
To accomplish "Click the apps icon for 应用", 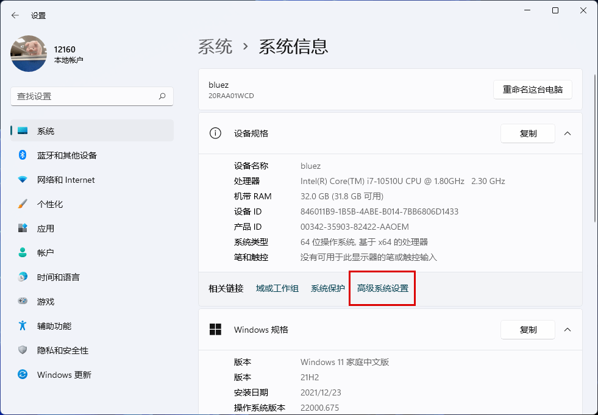I will (x=23, y=228).
